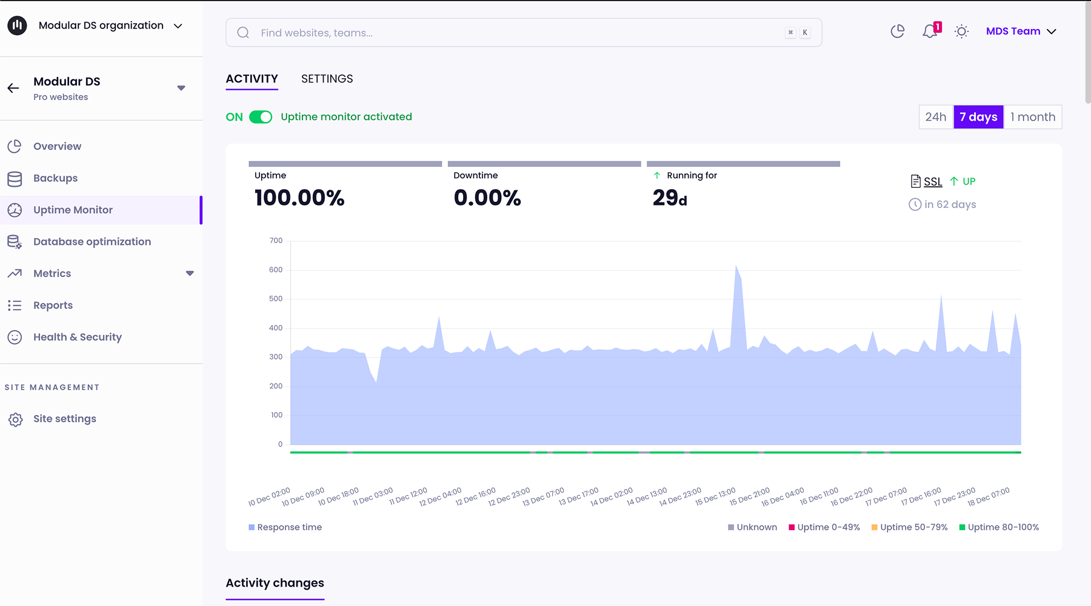Switch to the SETTINGS tab
The width and height of the screenshot is (1091, 606).
pyautogui.click(x=327, y=79)
